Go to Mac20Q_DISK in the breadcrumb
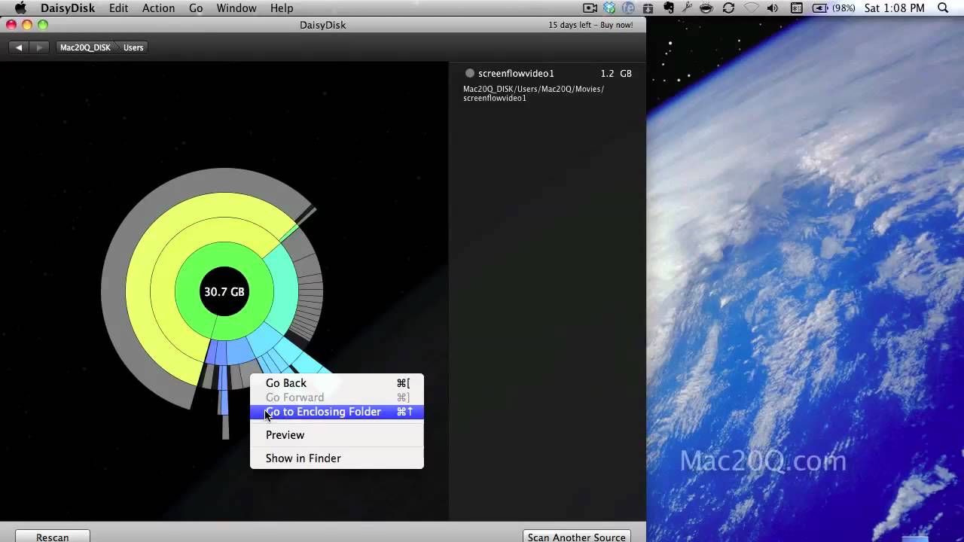Image resolution: width=964 pixels, height=542 pixels. pyautogui.click(x=85, y=47)
